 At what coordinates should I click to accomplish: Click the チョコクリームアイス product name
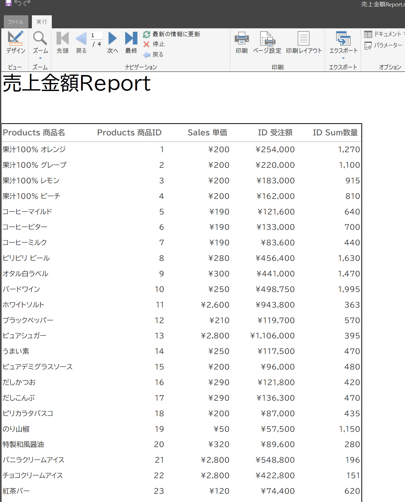point(33,475)
